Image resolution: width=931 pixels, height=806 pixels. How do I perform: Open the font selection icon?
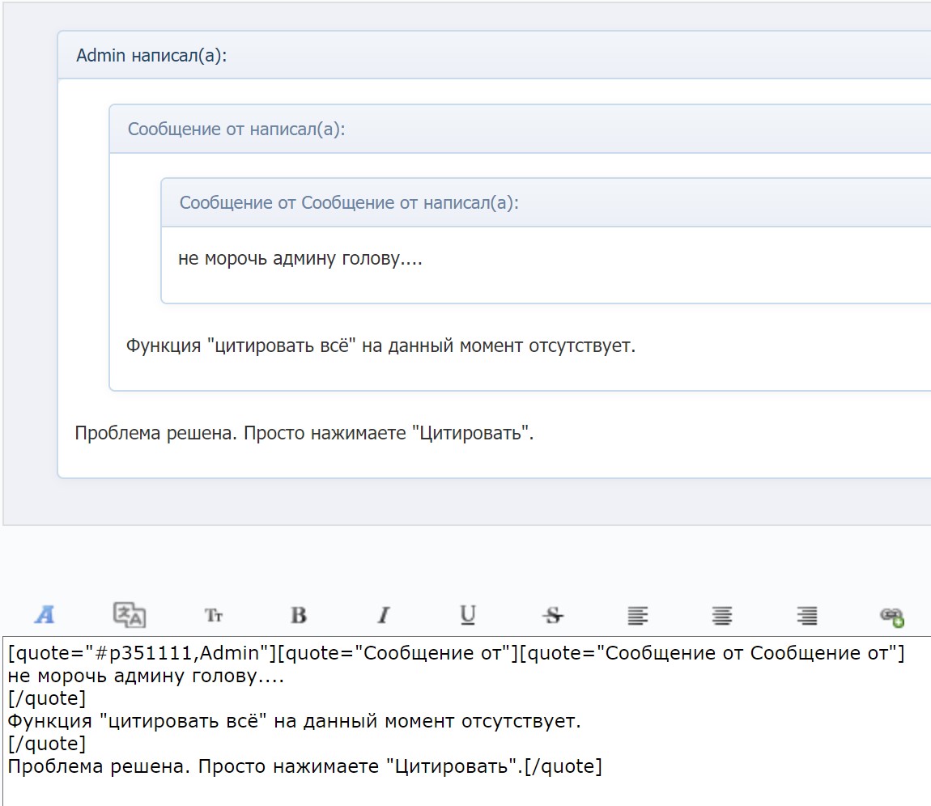tap(45, 615)
